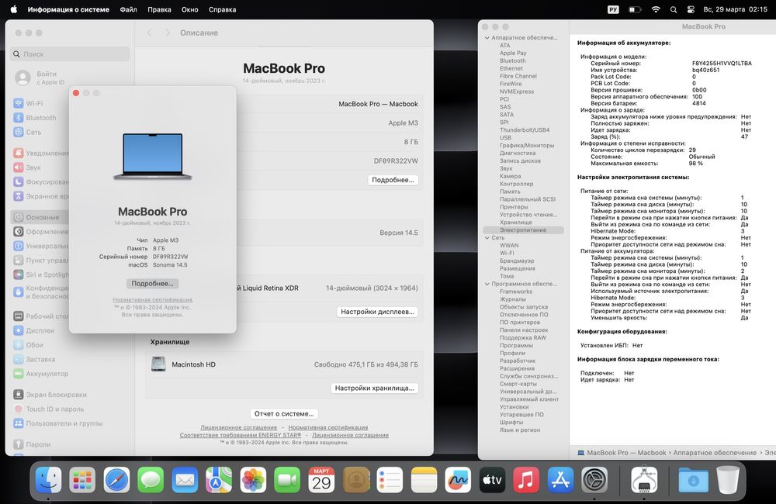Viewport: 776px width, 504px height.
Task: Switch input language РУ indicator
Action: [613, 9]
